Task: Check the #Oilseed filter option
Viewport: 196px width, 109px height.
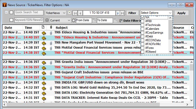Action: pos(142,52)
